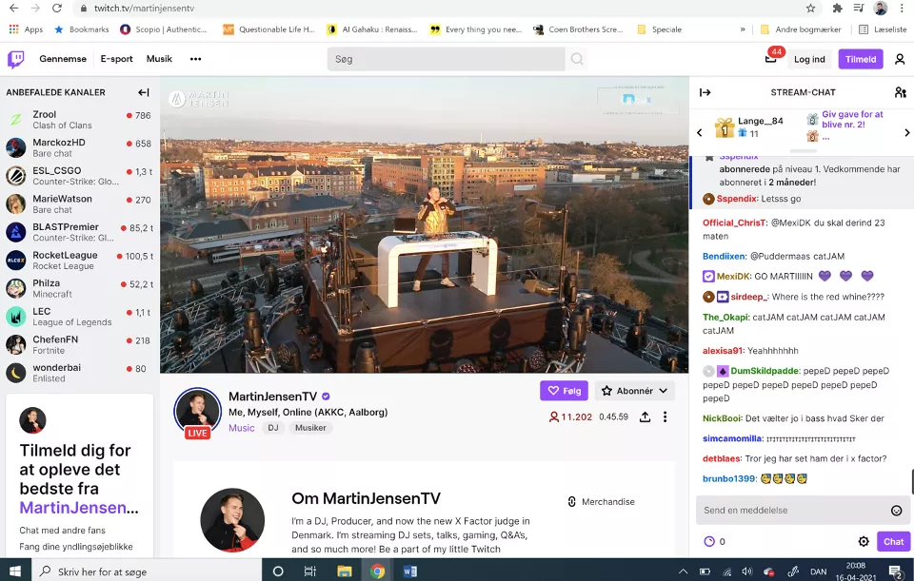Click the Twitch logo home icon

(x=16, y=59)
